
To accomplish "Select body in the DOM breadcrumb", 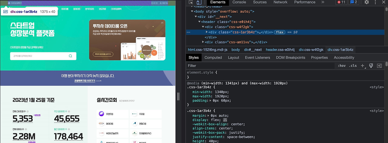I will 236,50.
